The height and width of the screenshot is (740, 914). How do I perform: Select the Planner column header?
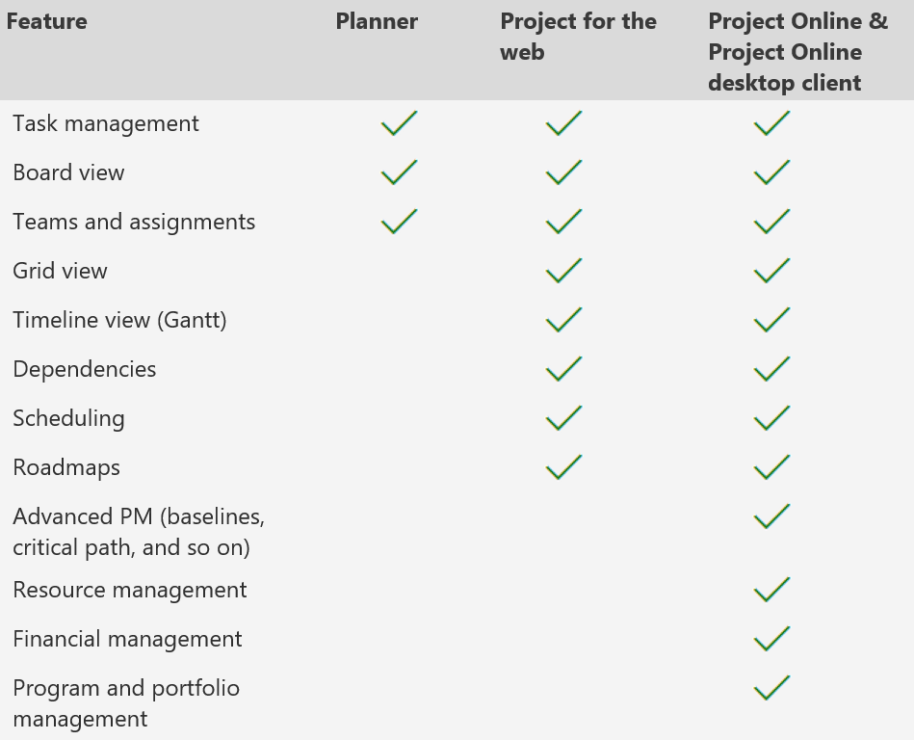point(377,21)
